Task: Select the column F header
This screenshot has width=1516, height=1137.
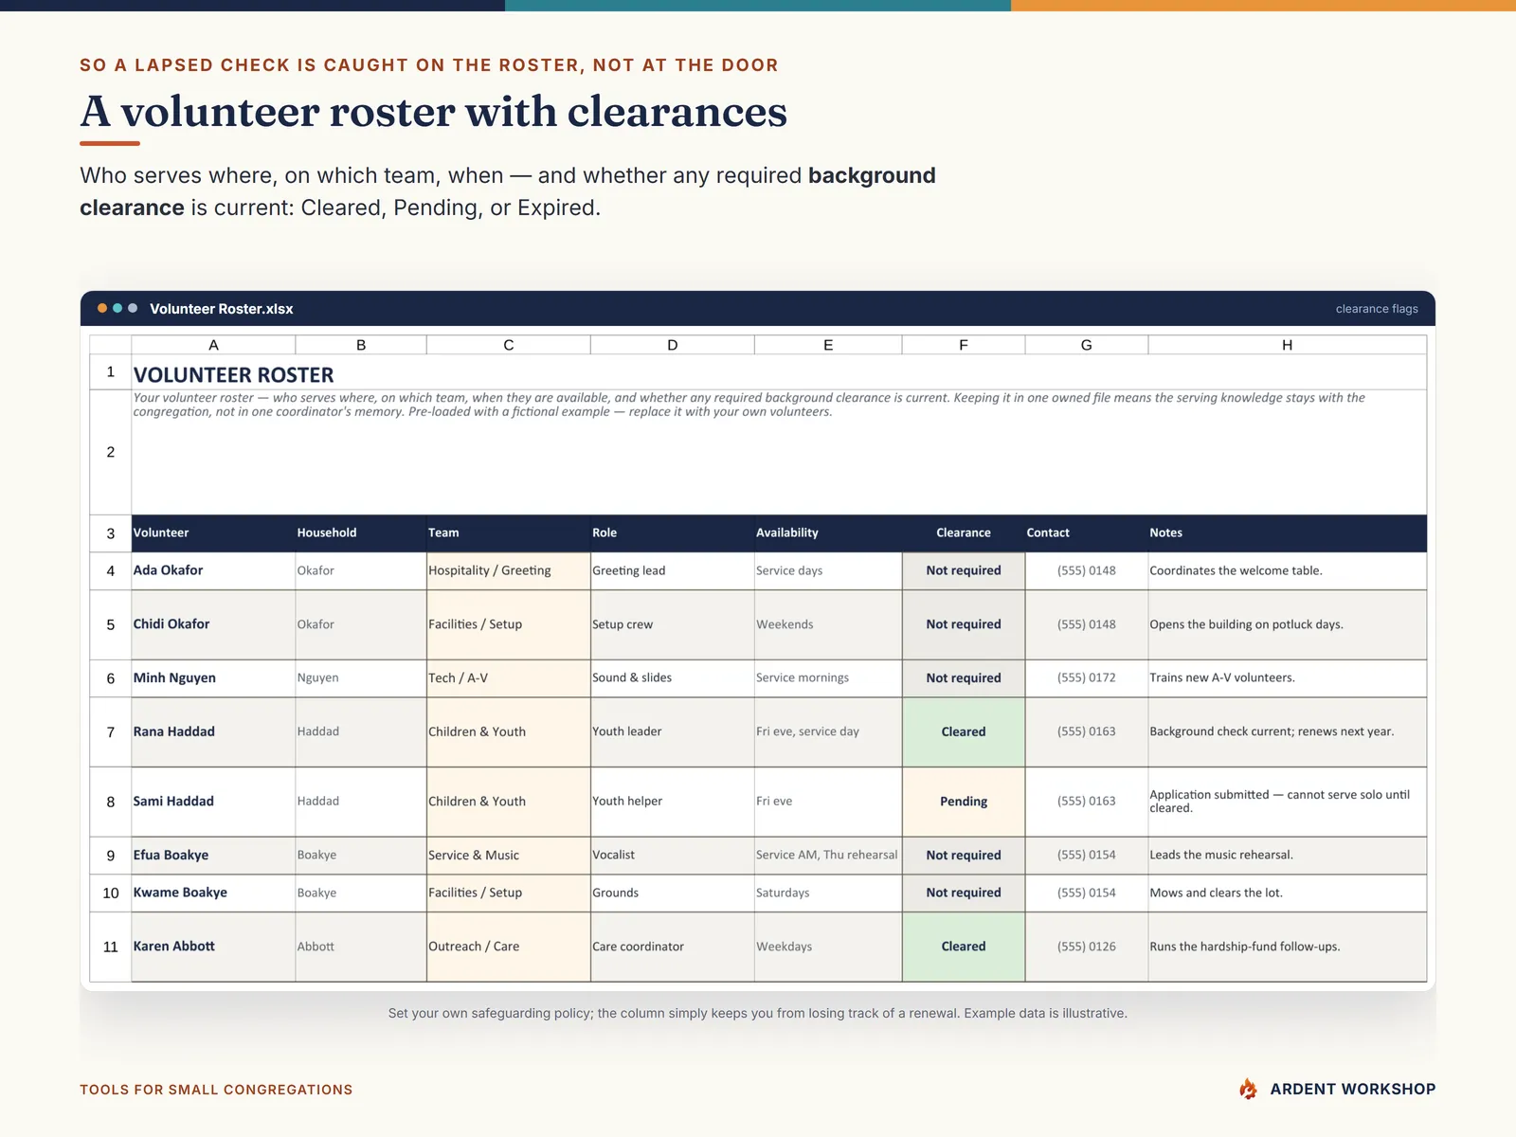Action: click(x=964, y=345)
